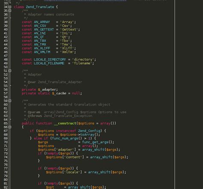Click the AN_QT constant name
The width and height of the screenshot is (203, 189).
point(39,37)
